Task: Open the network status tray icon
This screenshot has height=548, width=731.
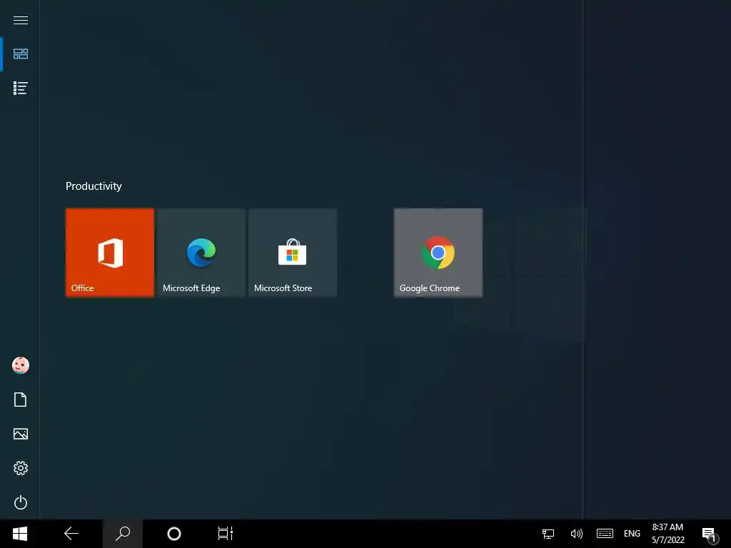Action: (548, 534)
